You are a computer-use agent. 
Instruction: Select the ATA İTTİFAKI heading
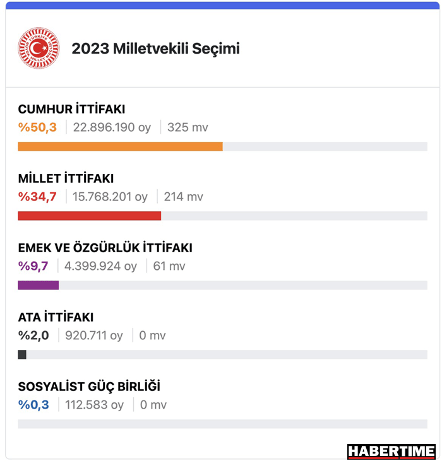pyautogui.click(x=56, y=317)
